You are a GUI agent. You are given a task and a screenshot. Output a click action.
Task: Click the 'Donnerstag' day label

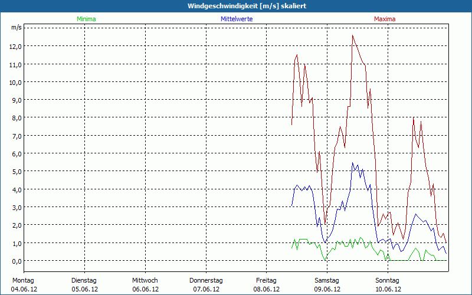[206, 281]
